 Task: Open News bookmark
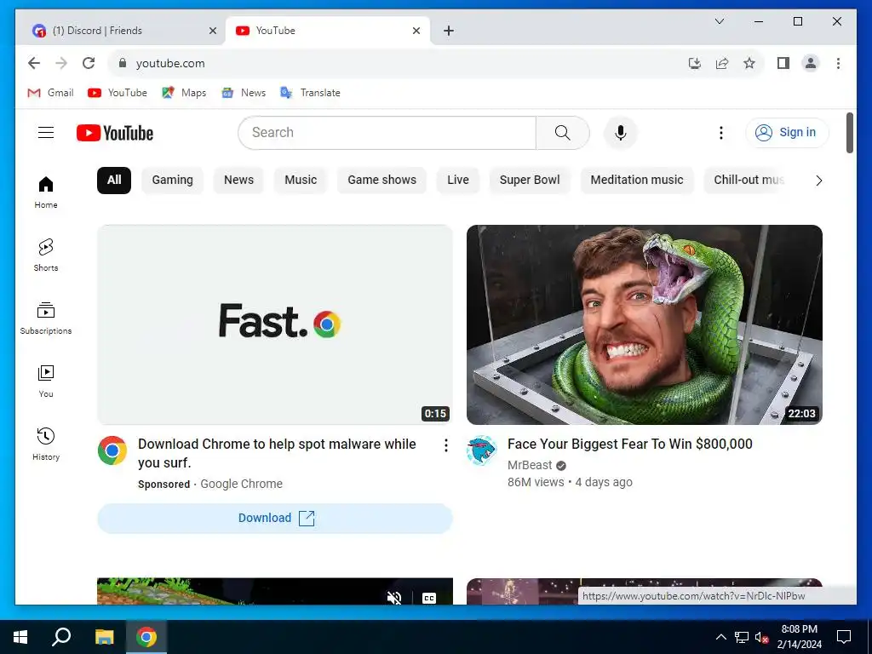pyautogui.click(x=244, y=93)
